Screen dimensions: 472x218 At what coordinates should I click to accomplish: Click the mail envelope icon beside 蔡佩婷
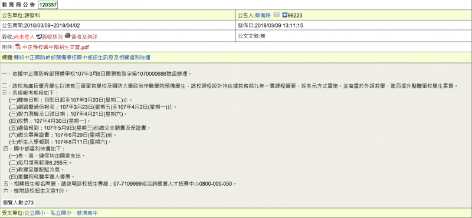point(276,15)
